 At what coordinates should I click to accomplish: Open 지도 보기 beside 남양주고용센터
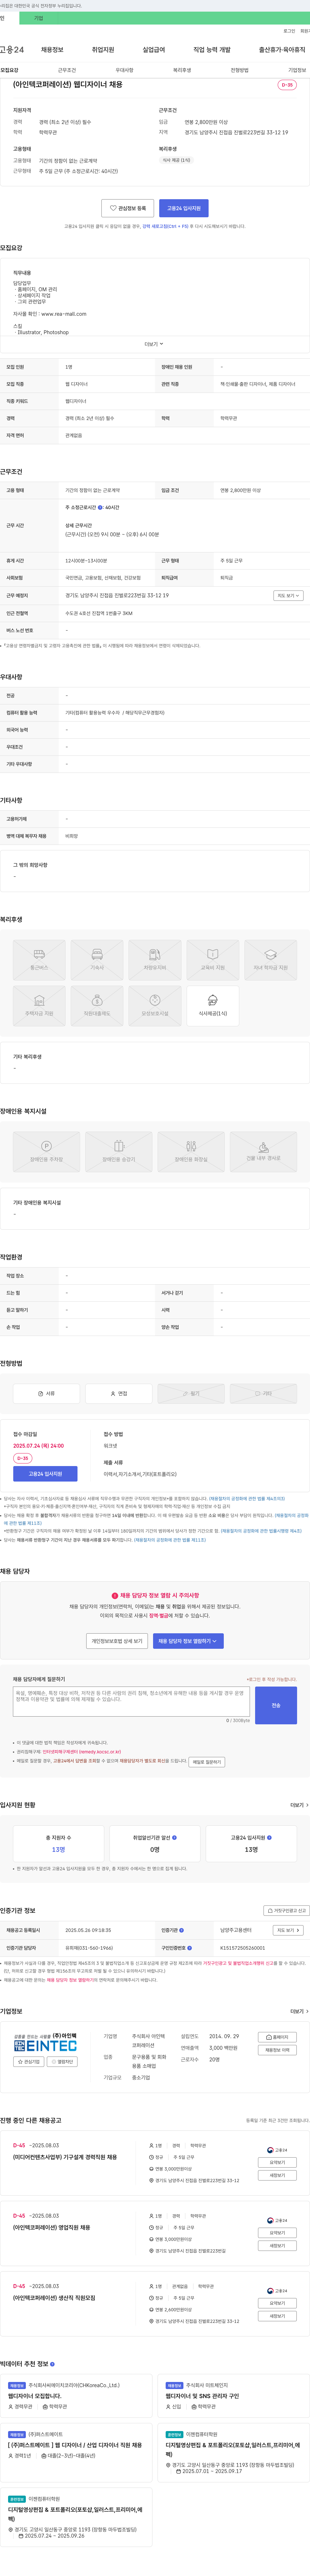pos(288,1930)
